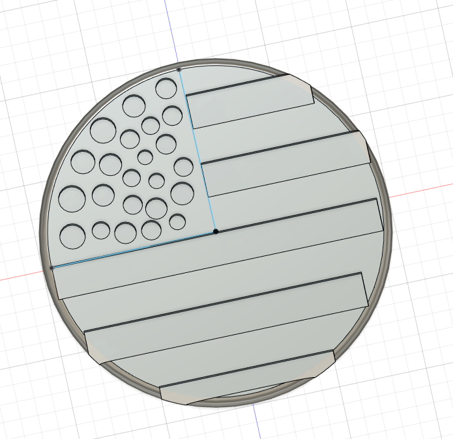
Task: Select the blue sketch line from the left-edge point
Action: [x=134, y=250]
